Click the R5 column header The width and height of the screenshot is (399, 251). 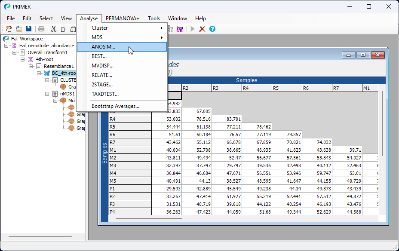(x=286, y=88)
